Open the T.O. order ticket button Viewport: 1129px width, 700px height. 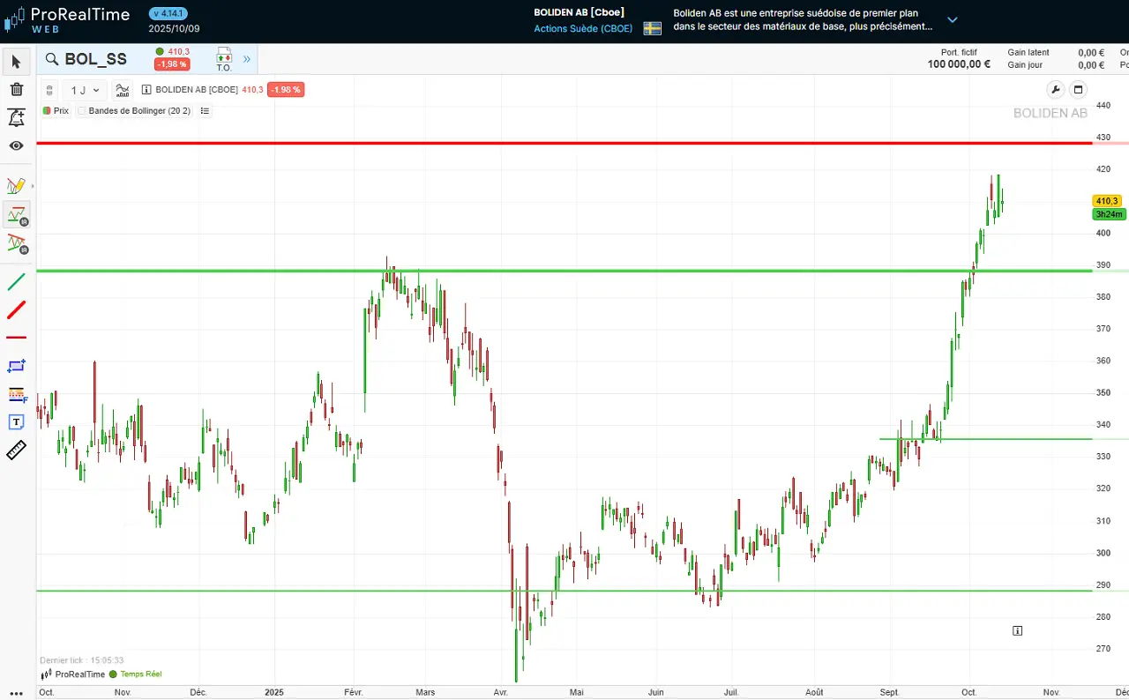click(x=223, y=59)
